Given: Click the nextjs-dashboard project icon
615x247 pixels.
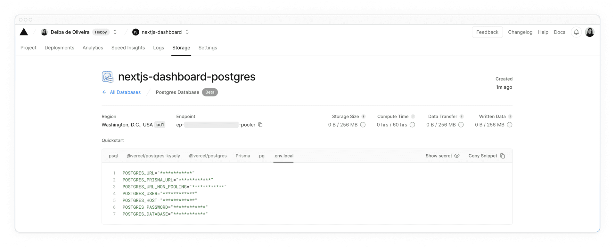Looking at the screenshot, I should (x=136, y=32).
